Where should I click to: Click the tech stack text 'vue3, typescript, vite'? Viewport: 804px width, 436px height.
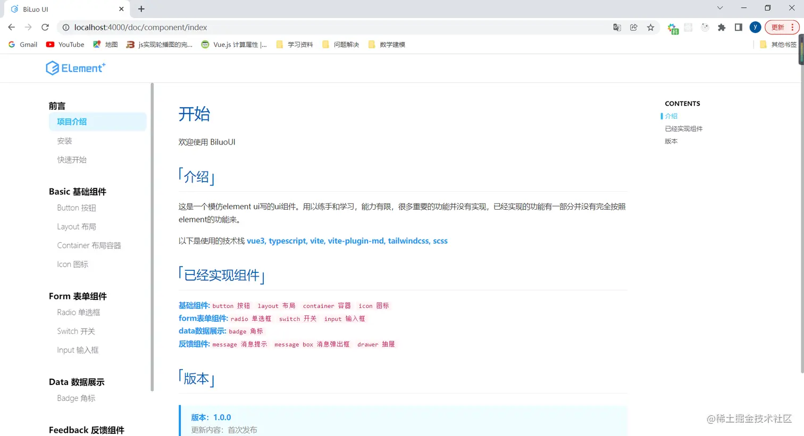286,241
